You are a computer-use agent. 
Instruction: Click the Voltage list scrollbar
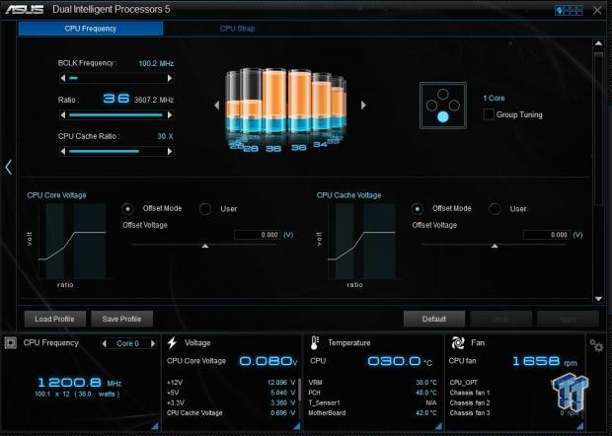[299, 390]
